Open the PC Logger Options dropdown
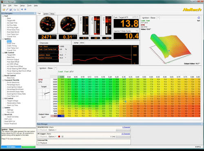The image size is (204, 151). point(52,137)
